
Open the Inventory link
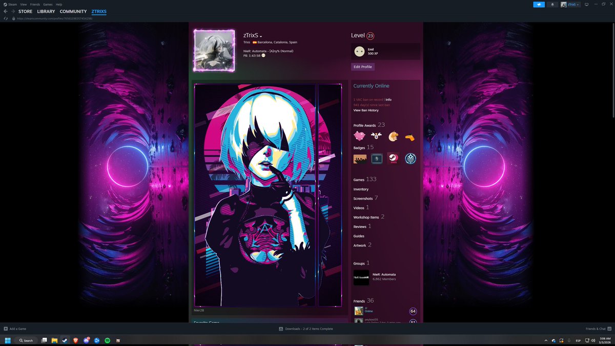click(x=361, y=189)
